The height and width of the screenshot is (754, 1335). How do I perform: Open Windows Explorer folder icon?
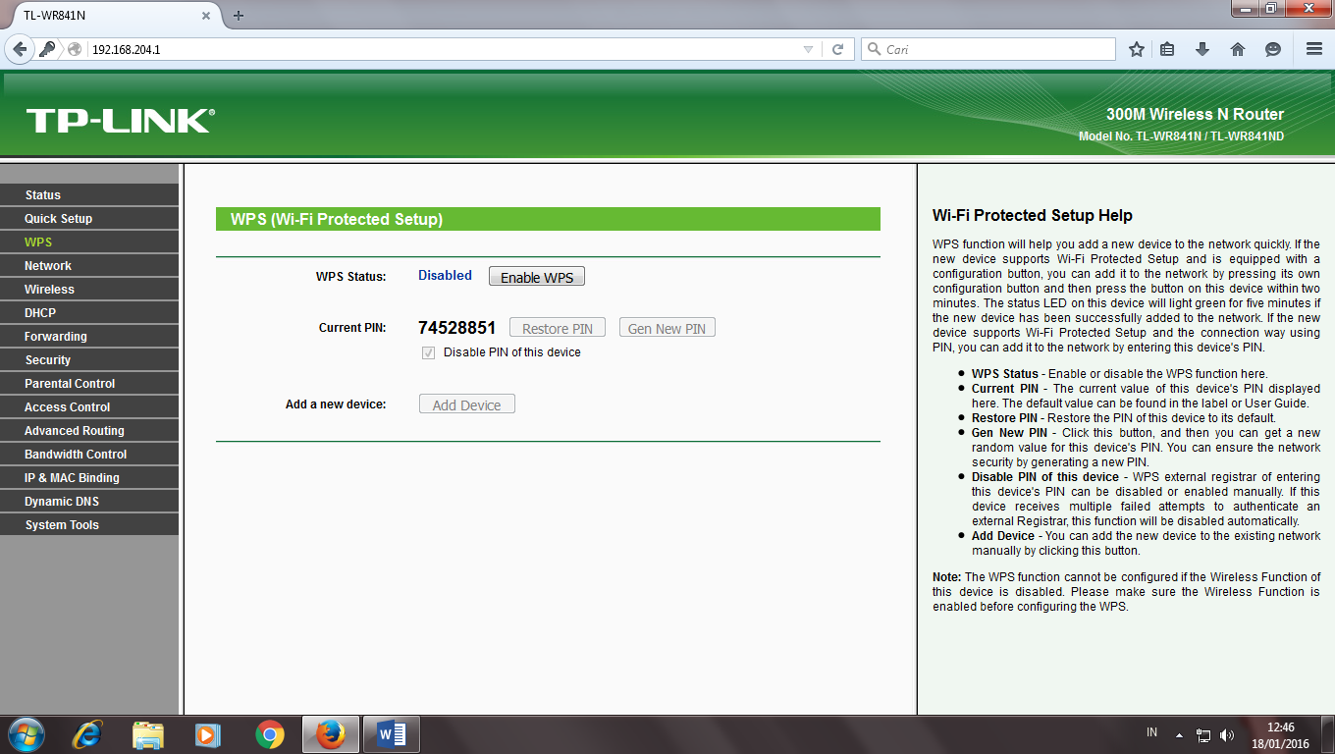148,734
